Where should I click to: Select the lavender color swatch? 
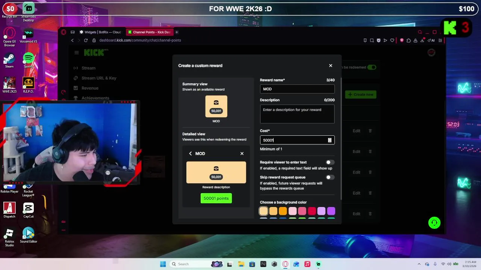(321, 211)
